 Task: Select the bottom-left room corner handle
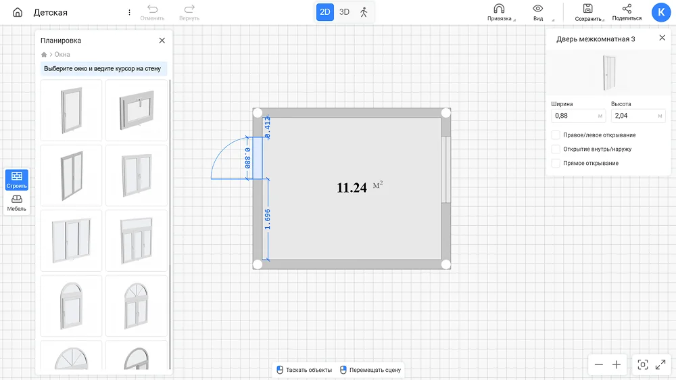pyautogui.click(x=258, y=264)
